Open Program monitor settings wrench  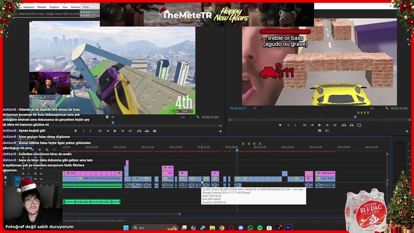[x=387, y=108]
